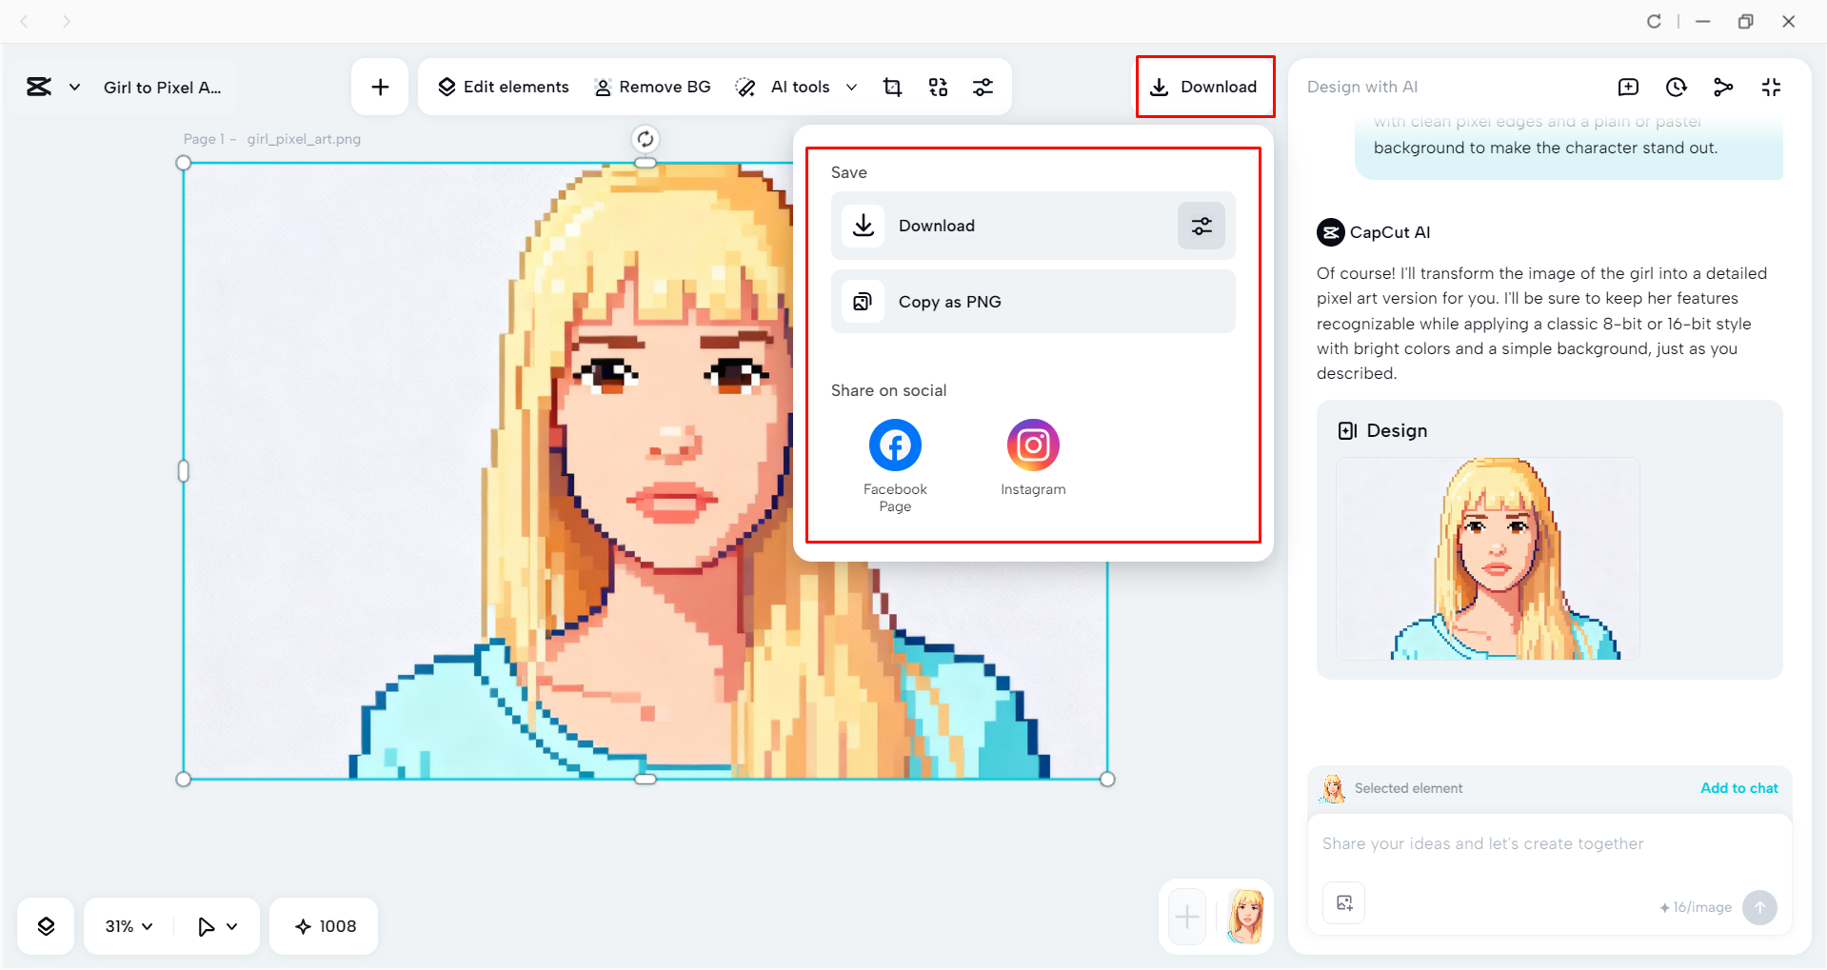Click the Download button in top bar
Image resolution: width=1827 pixels, height=970 pixels.
click(1204, 87)
